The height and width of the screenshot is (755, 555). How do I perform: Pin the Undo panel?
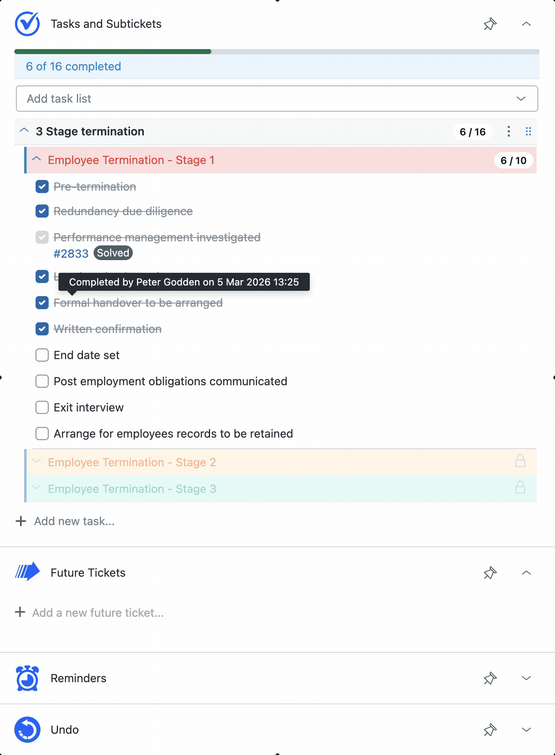(x=489, y=730)
